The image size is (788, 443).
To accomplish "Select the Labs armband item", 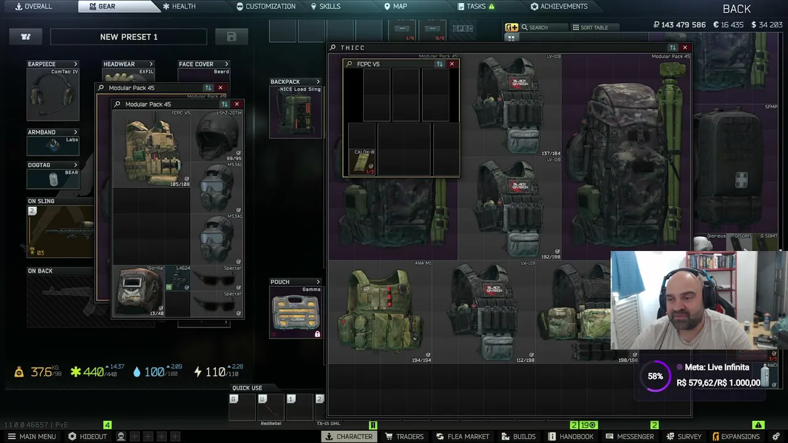I will [x=53, y=146].
